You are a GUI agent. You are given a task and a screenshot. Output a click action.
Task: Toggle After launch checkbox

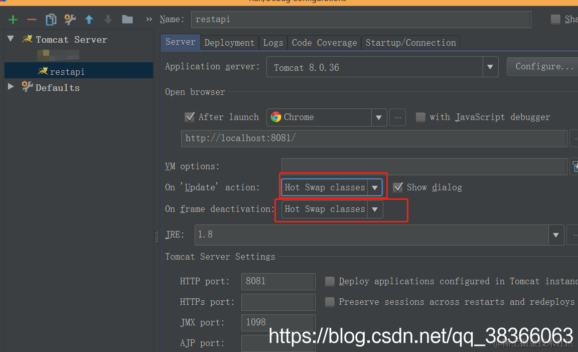[x=190, y=117]
